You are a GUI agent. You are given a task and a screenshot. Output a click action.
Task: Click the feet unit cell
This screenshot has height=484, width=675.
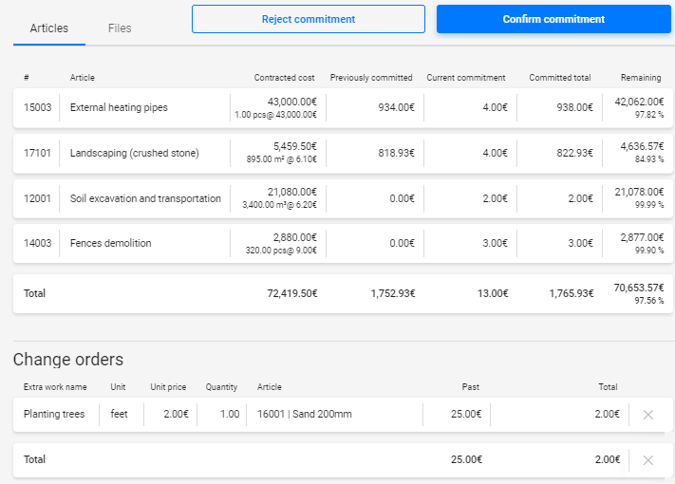click(x=119, y=415)
